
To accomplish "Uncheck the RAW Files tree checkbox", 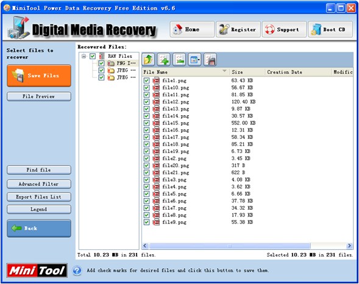I will 93,56.
